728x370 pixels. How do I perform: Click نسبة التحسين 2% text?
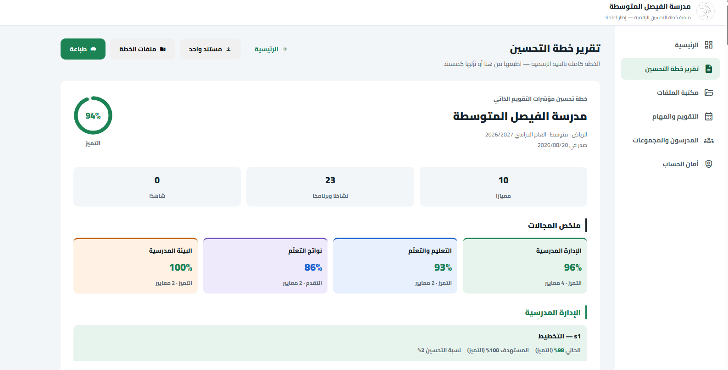click(x=439, y=350)
